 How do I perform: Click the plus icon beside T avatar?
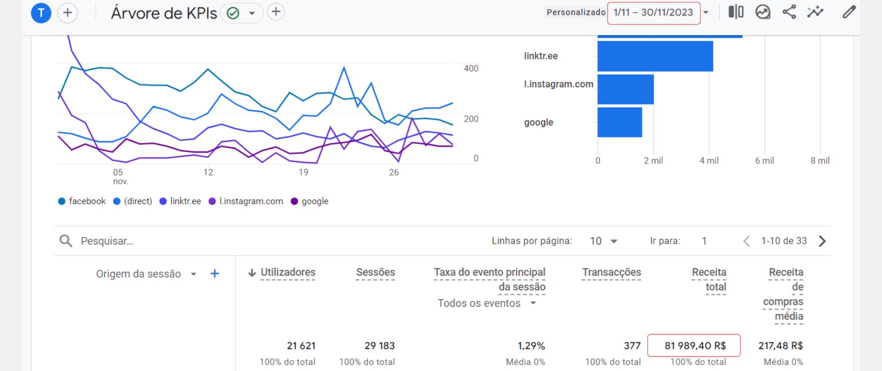pos(68,13)
